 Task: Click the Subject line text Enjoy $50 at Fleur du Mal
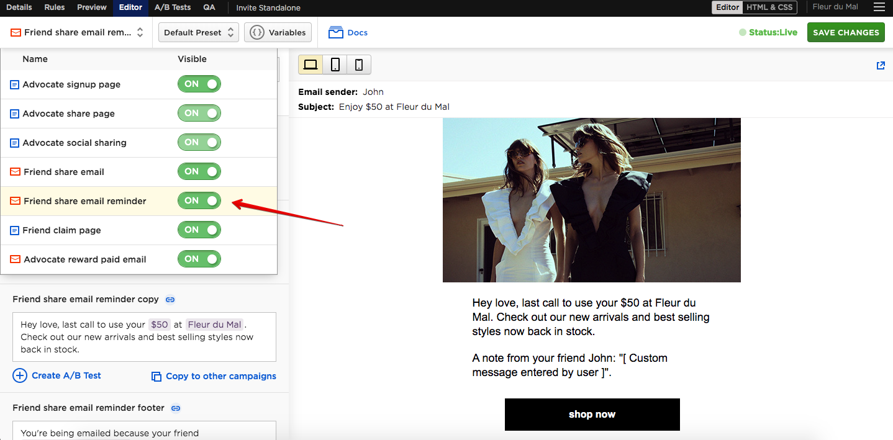coord(394,107)
